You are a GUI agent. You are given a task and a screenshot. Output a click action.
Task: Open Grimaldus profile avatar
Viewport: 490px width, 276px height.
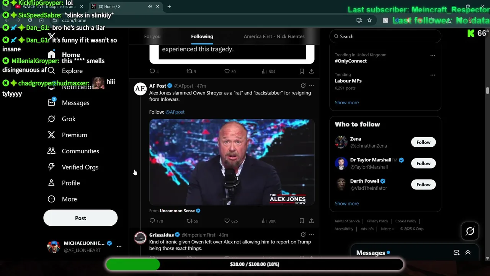(x=140, y=238)
